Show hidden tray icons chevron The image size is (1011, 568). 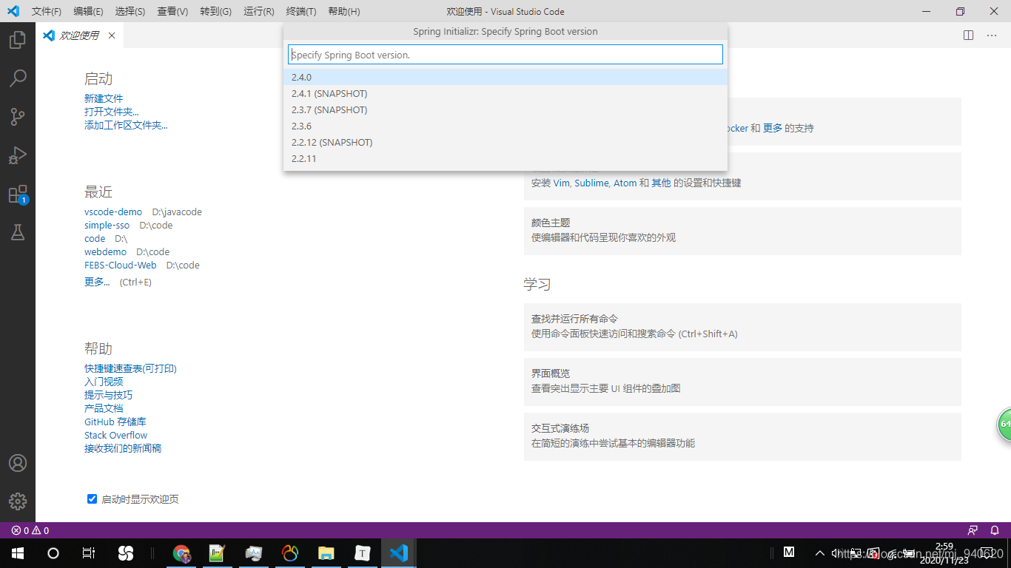(820, 553)
